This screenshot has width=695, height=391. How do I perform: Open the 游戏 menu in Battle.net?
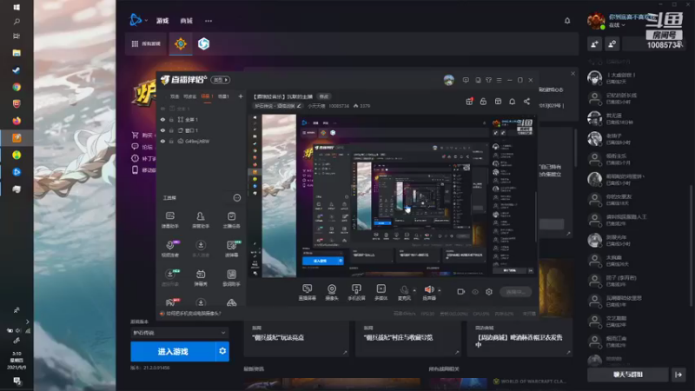click(x=162, y=21)
